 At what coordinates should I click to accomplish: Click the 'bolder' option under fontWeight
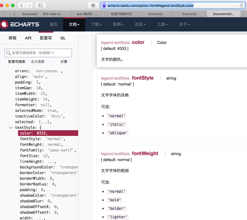click(x=117, y=208)
